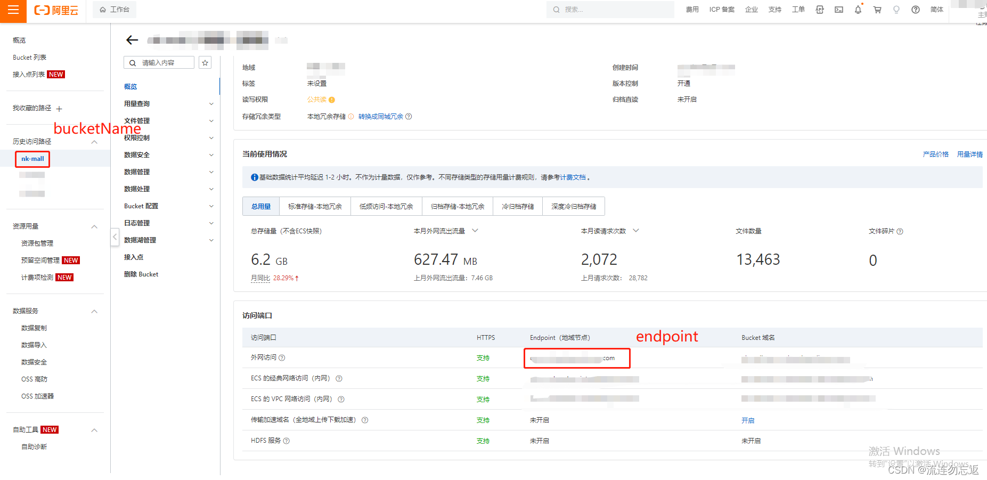This screenshot has height=480, width=987.
Task: Select the 低频访问-本地冗余 tab
Action: pyautogui.click(x=386, y=207)
